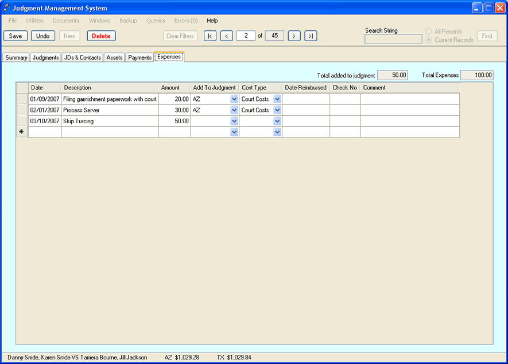Jump to the last record
Viewport: 508px width, 364px height.
coord(311,36)
